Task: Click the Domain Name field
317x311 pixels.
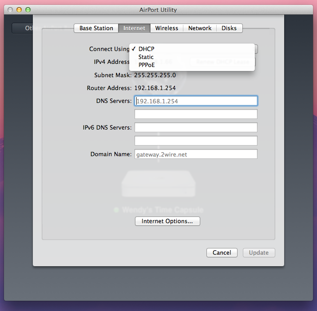Action: pos(196,154)
